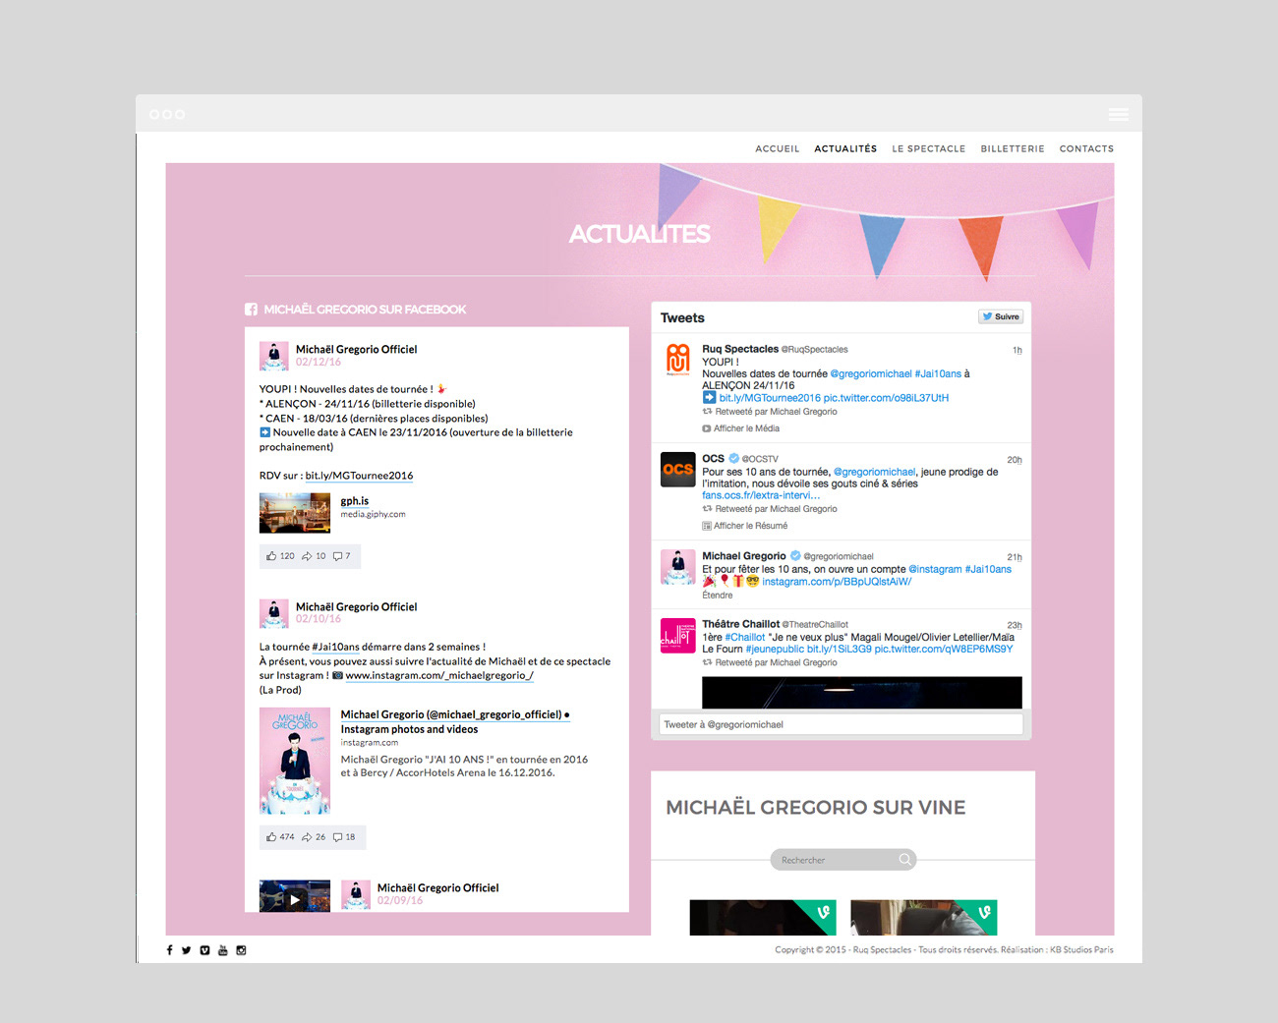Click Ruq Spectacles tweet avatar
The height and width of the screenshot is (1023, 1278).
click(678, 360)
